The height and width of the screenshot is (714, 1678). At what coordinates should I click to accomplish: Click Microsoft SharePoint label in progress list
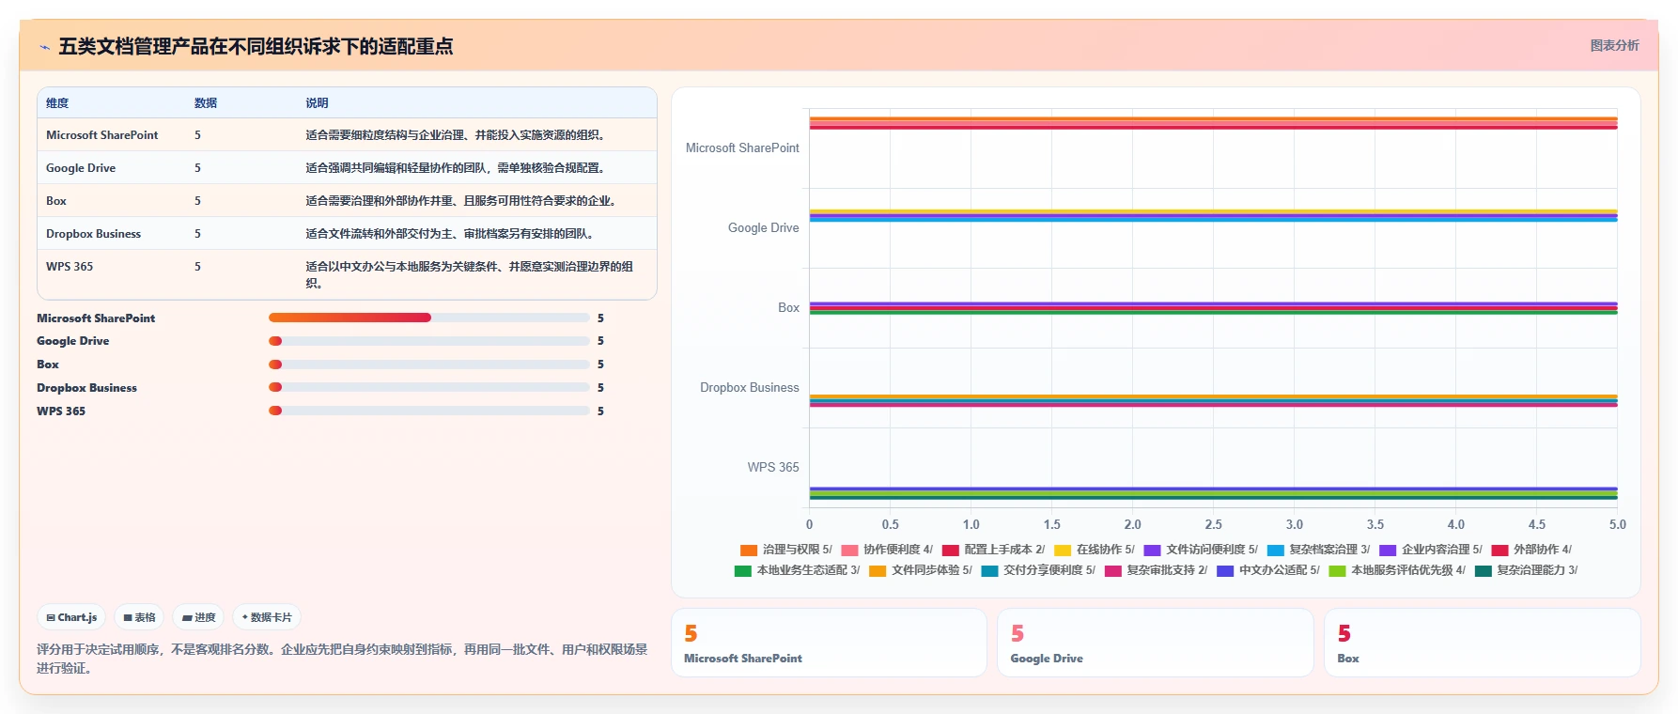click(96, 318)
